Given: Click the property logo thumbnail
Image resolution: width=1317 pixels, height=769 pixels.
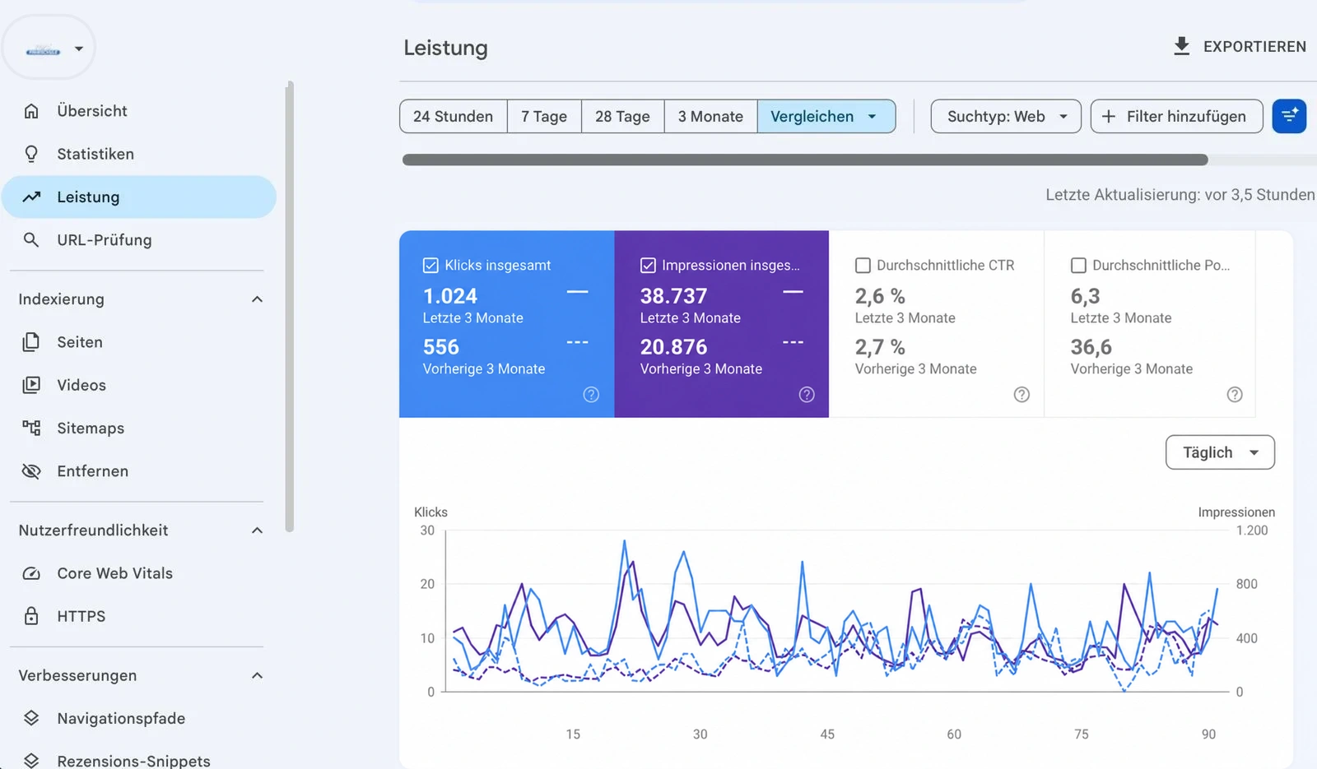Looking at the screenshot, I should (x=43, y=50).
